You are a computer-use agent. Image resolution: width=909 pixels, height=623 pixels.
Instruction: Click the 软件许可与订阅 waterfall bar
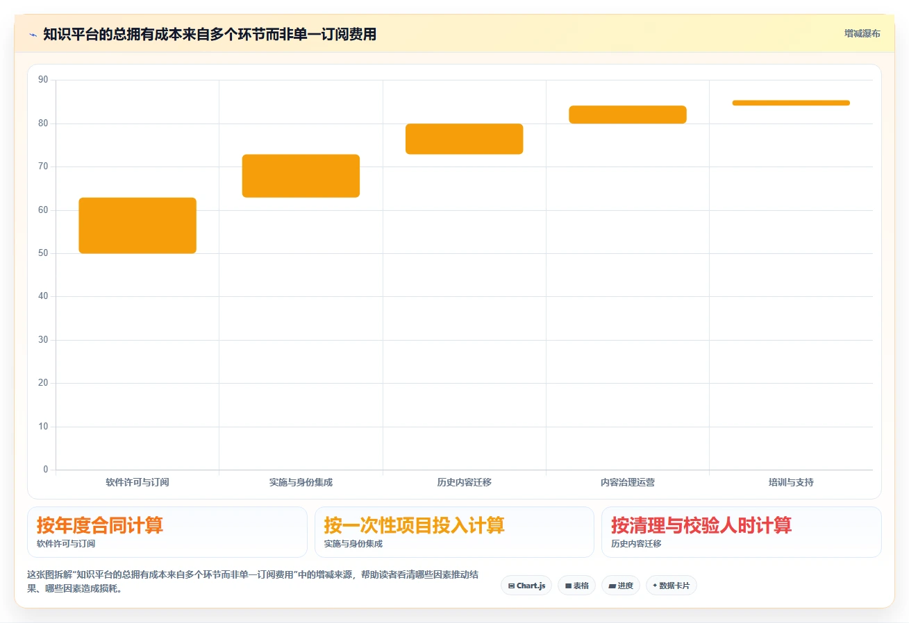pyautogui.click(x=137, y=225)
